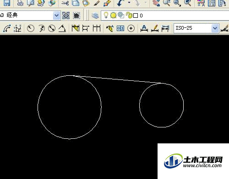229x179 pixels.
Task: Expand the workspace dropdown arrow
Action: coord(56,16)
